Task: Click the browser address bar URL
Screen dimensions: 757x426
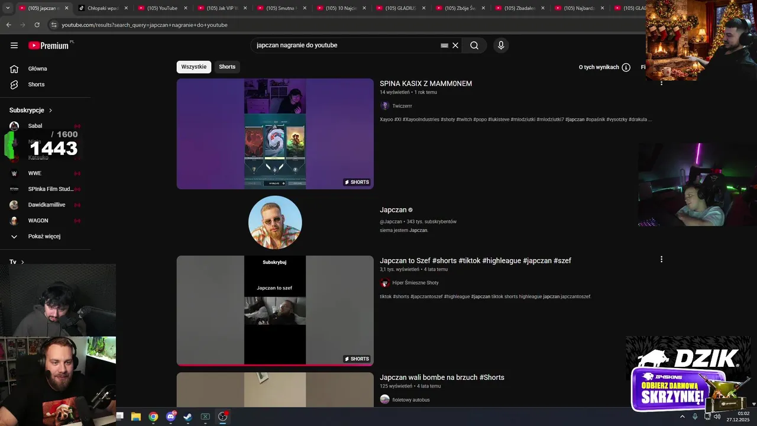Action: [x=144, y=25]
